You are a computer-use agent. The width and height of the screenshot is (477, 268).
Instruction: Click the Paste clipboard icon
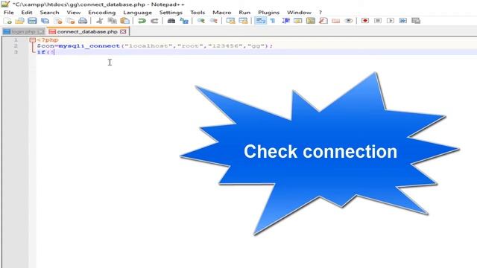click(124, 21)
